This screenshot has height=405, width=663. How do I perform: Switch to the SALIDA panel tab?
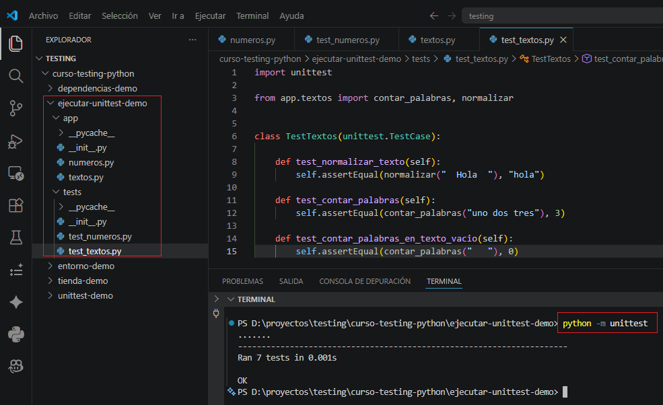click(291, 281)
